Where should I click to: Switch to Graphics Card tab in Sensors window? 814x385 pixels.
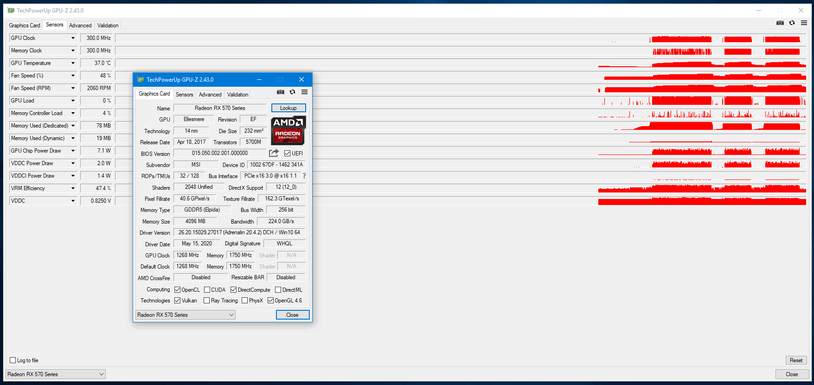pos(25,26)
